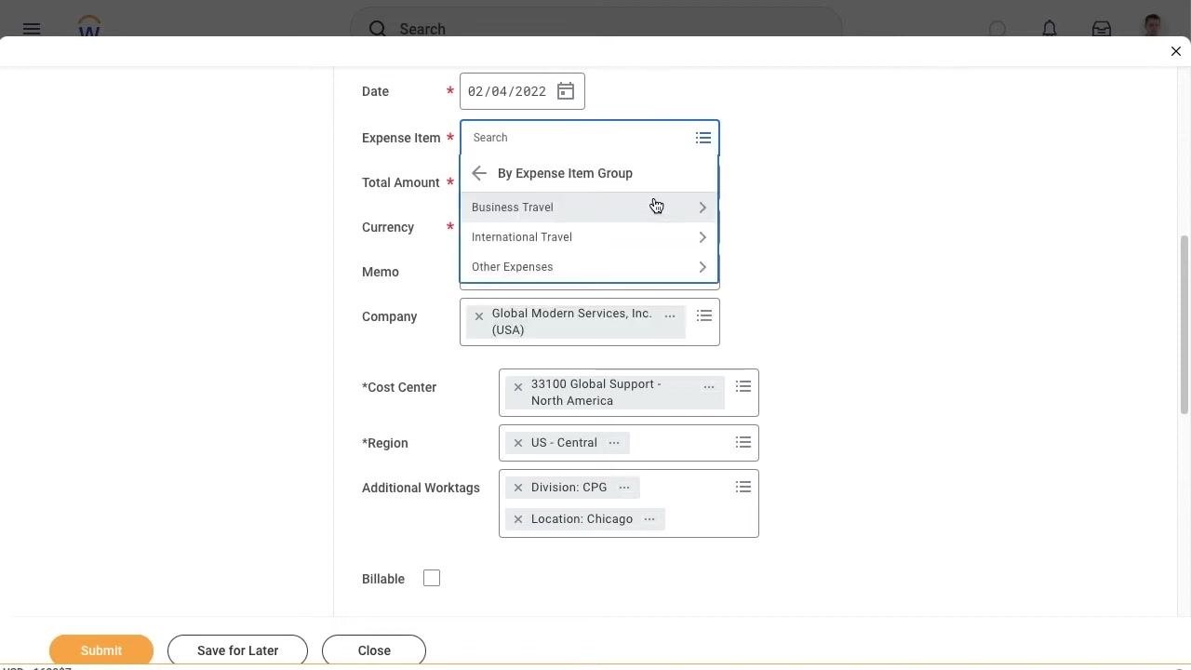Expand Business Travel expense group

pos(589,208)
